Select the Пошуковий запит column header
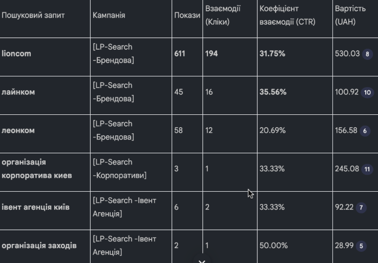Viewport: 378px width, 263px height. coord(33,15)
